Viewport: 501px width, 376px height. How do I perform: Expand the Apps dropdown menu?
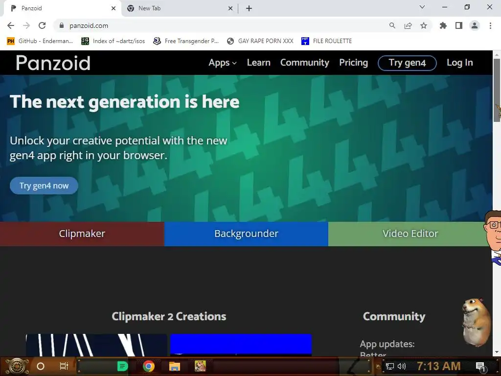tap(223, 63)
